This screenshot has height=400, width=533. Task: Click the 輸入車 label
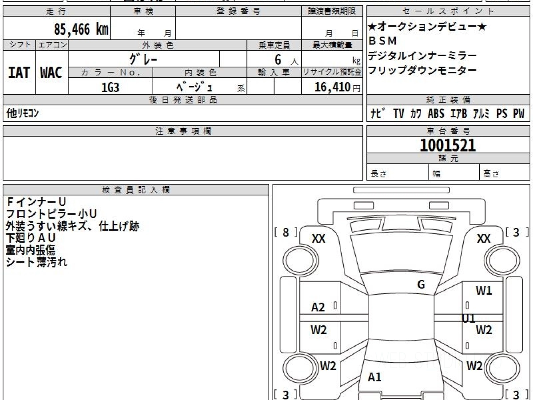pos(274,72)
